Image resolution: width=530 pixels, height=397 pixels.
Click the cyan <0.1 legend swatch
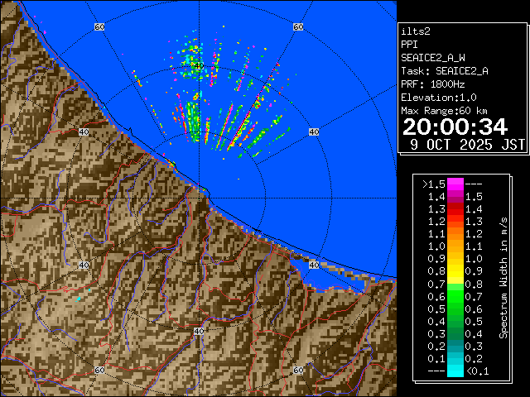click(455, 370)
